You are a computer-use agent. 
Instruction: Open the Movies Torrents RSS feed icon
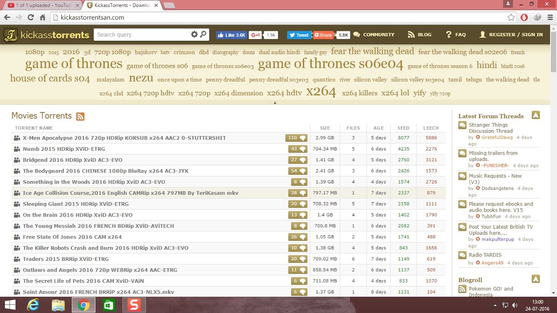[x=80, y=117]
